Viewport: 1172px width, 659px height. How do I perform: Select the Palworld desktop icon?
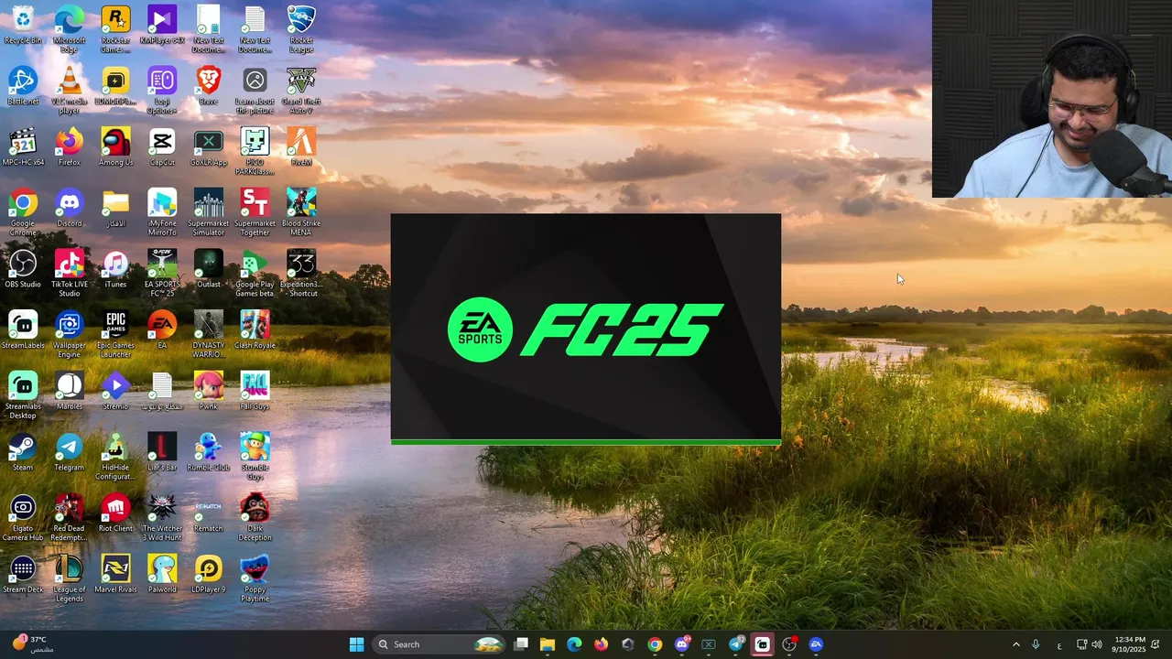click(162, 574)
